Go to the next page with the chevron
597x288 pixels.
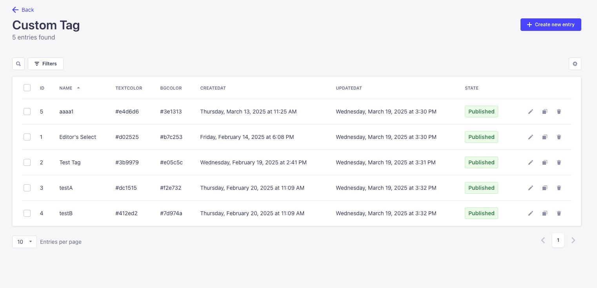pos(573,240)
